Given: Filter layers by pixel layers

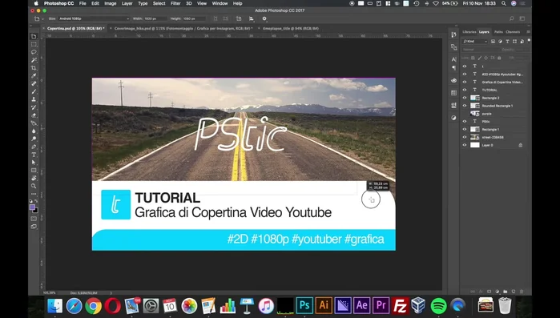Looking at the screenshot, I should 493,42.
